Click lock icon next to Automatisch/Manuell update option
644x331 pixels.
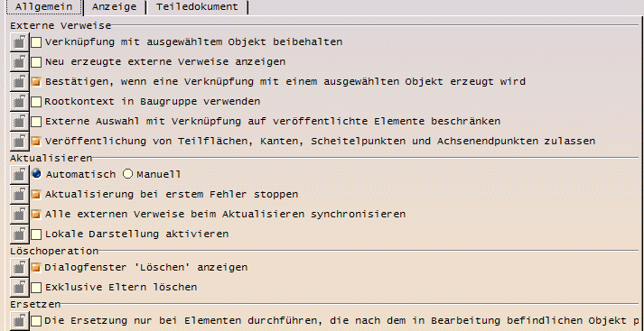[x=19, y=174]
